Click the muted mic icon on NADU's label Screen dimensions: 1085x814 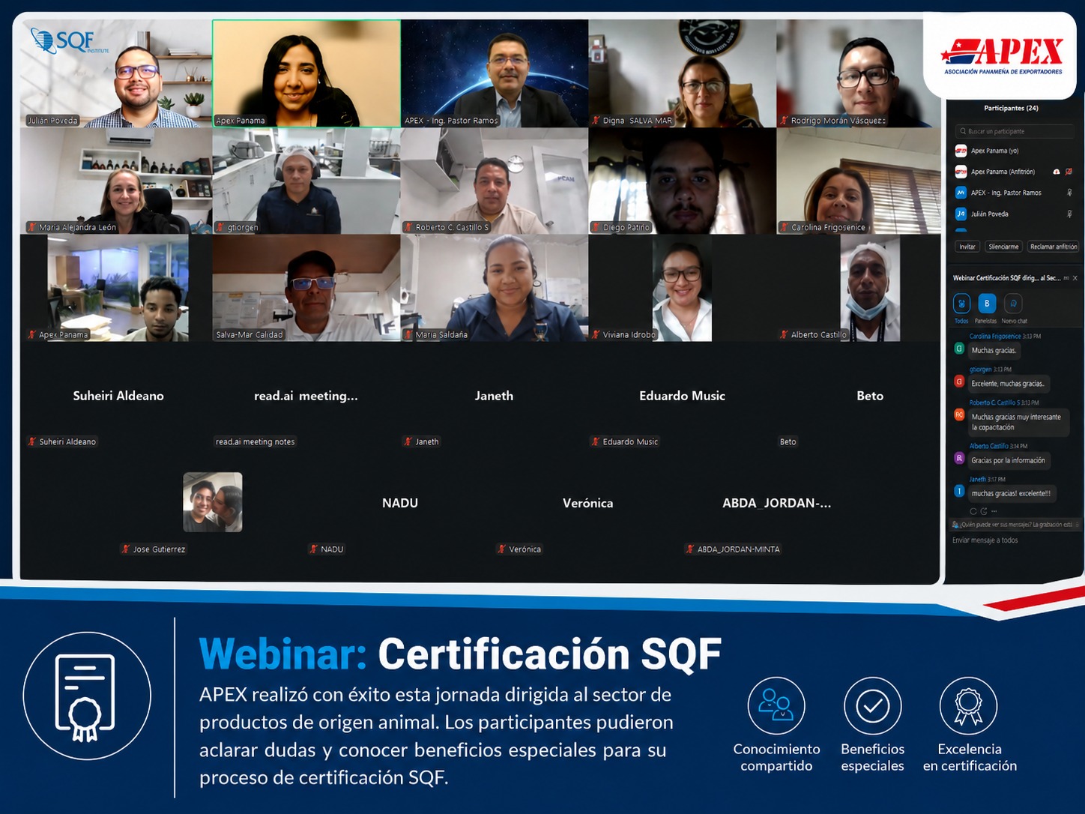314,549
